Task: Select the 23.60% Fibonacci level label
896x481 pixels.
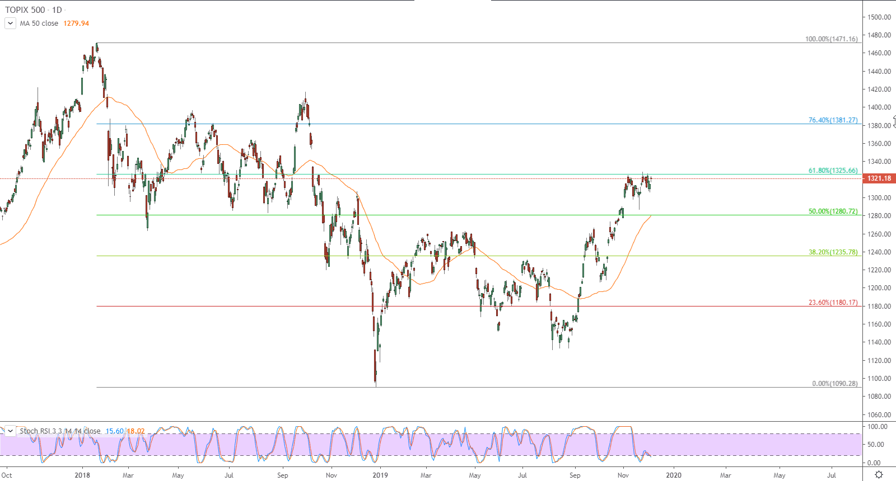Action: (x=833, y=303)
